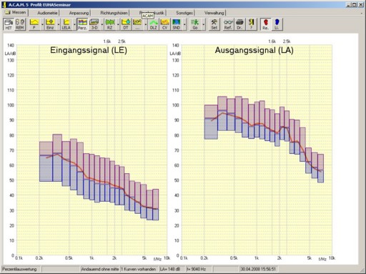Screen dimensions: 366x274
Task: Select the RZ measurement icon
Action: point(110,24)
